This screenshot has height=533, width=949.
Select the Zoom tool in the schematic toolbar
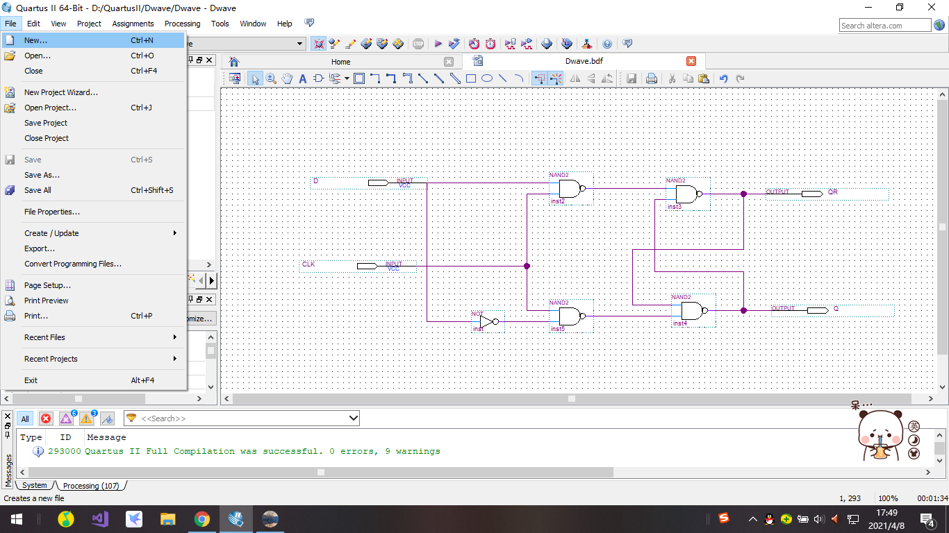pyautogui.click(x=271, y=78)
